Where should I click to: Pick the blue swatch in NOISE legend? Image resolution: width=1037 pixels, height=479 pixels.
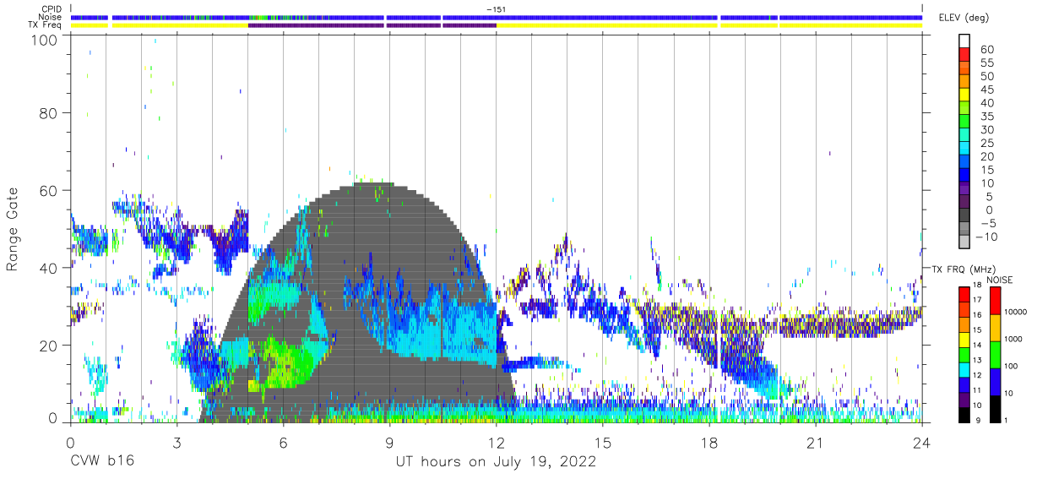(x=994, y=381)
